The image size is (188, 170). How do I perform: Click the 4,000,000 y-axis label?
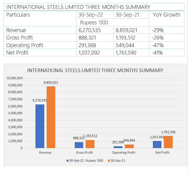pos(15,120)
